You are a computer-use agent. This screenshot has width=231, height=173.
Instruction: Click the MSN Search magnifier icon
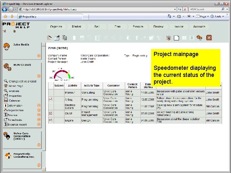point(223,9)
